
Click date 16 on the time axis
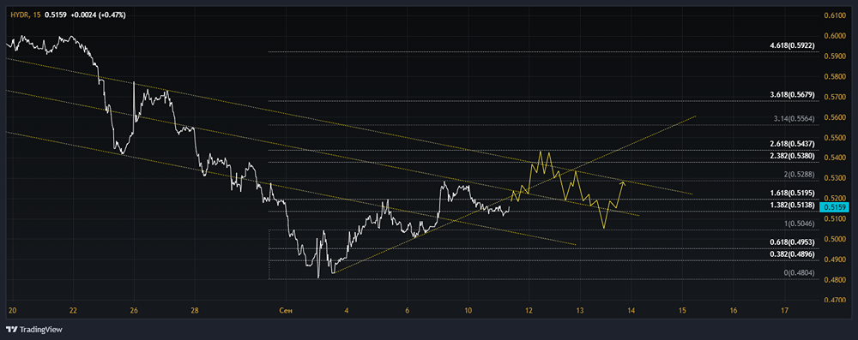[x=734, y=311]
